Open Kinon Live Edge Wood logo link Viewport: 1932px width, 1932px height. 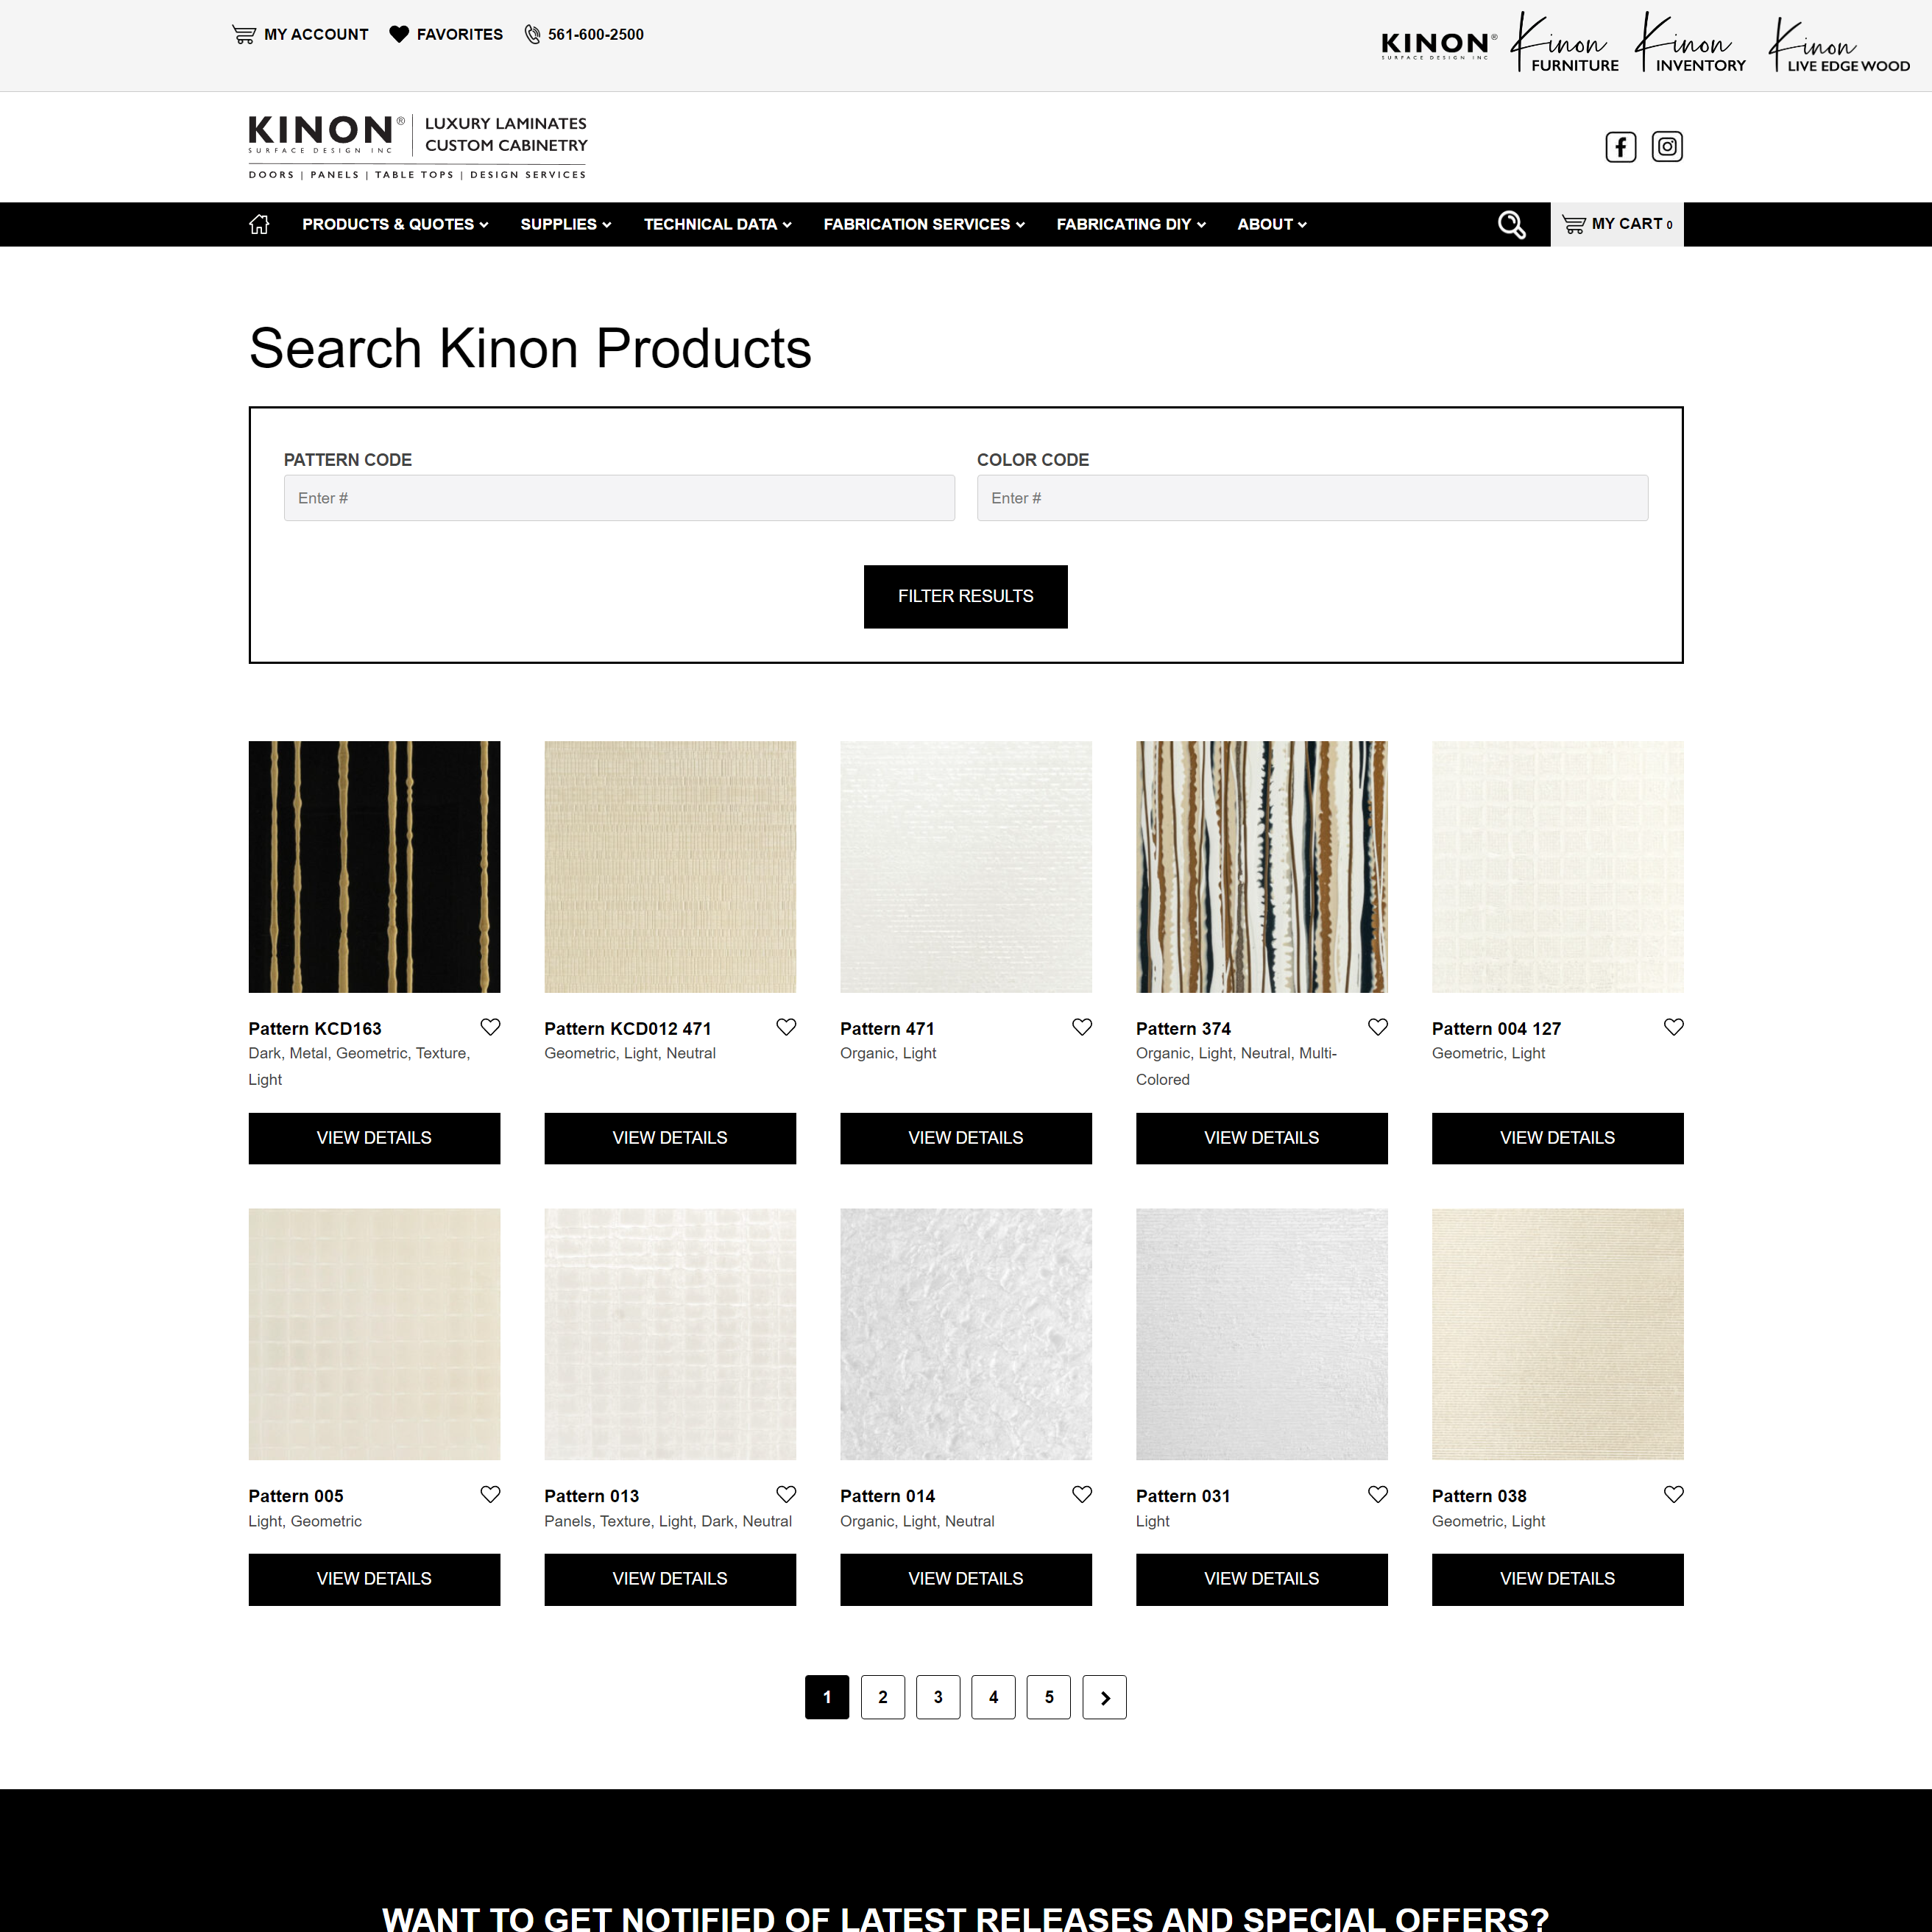click(x=1838, y=45)
